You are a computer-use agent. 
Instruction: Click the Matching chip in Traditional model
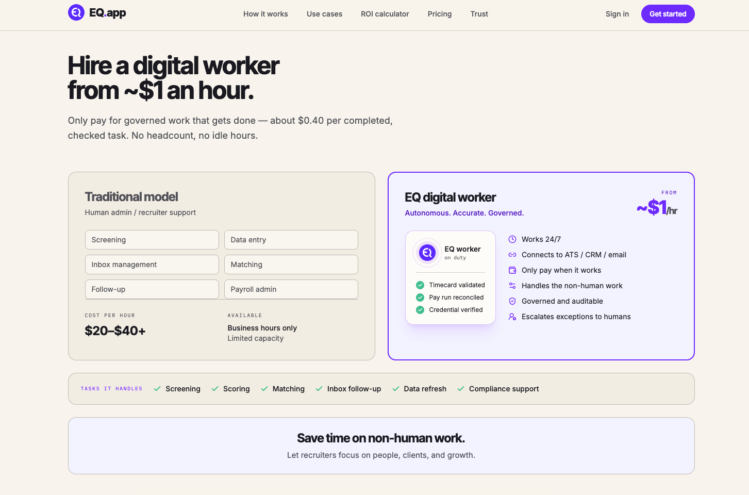tap(291, 265)
